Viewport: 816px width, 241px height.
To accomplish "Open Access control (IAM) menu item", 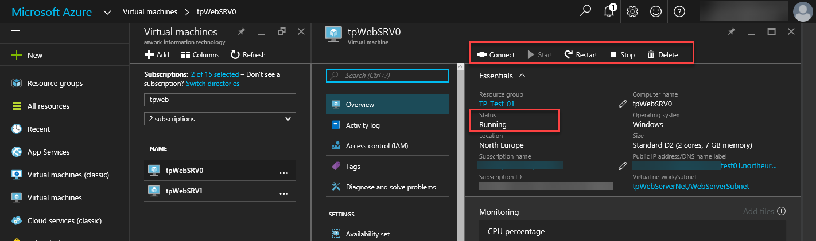I will (x=376, y=146).
